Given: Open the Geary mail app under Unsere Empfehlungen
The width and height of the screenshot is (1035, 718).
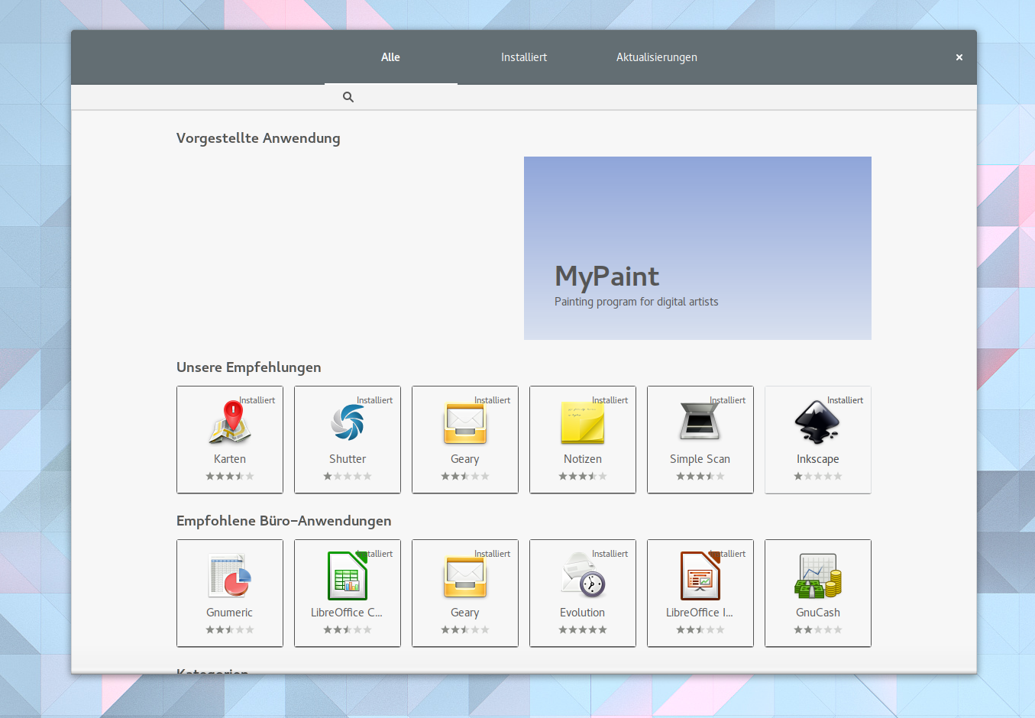Looking at the screenshot, I should pyautogui.click(x=464, y=422).
